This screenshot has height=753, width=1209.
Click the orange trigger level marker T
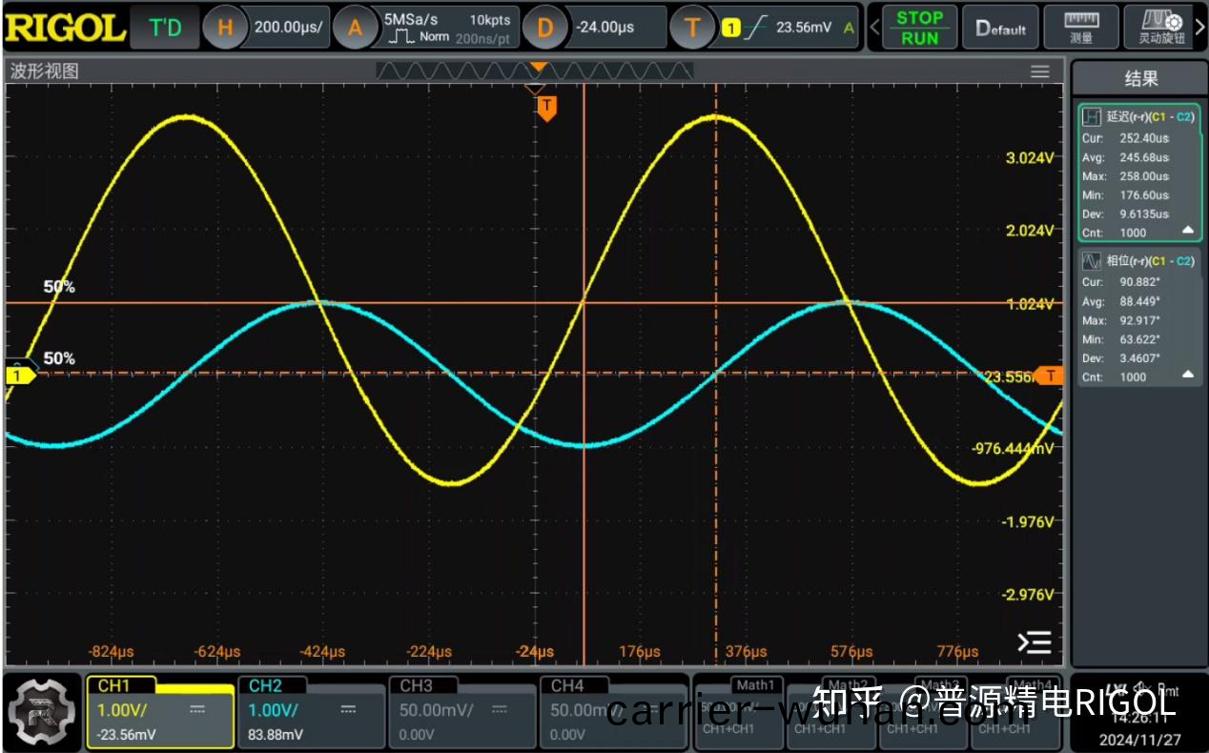[1050, 376]
